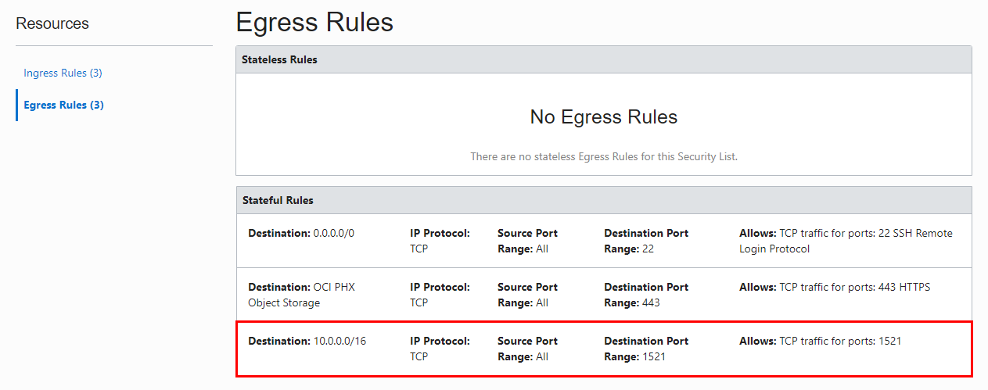Select the Egress Rules (3) sidebar item
This screenshot has width=988, height=390.
click(63, 105)
